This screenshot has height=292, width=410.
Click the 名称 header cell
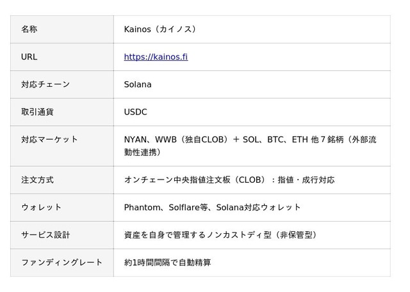point(29,29)
